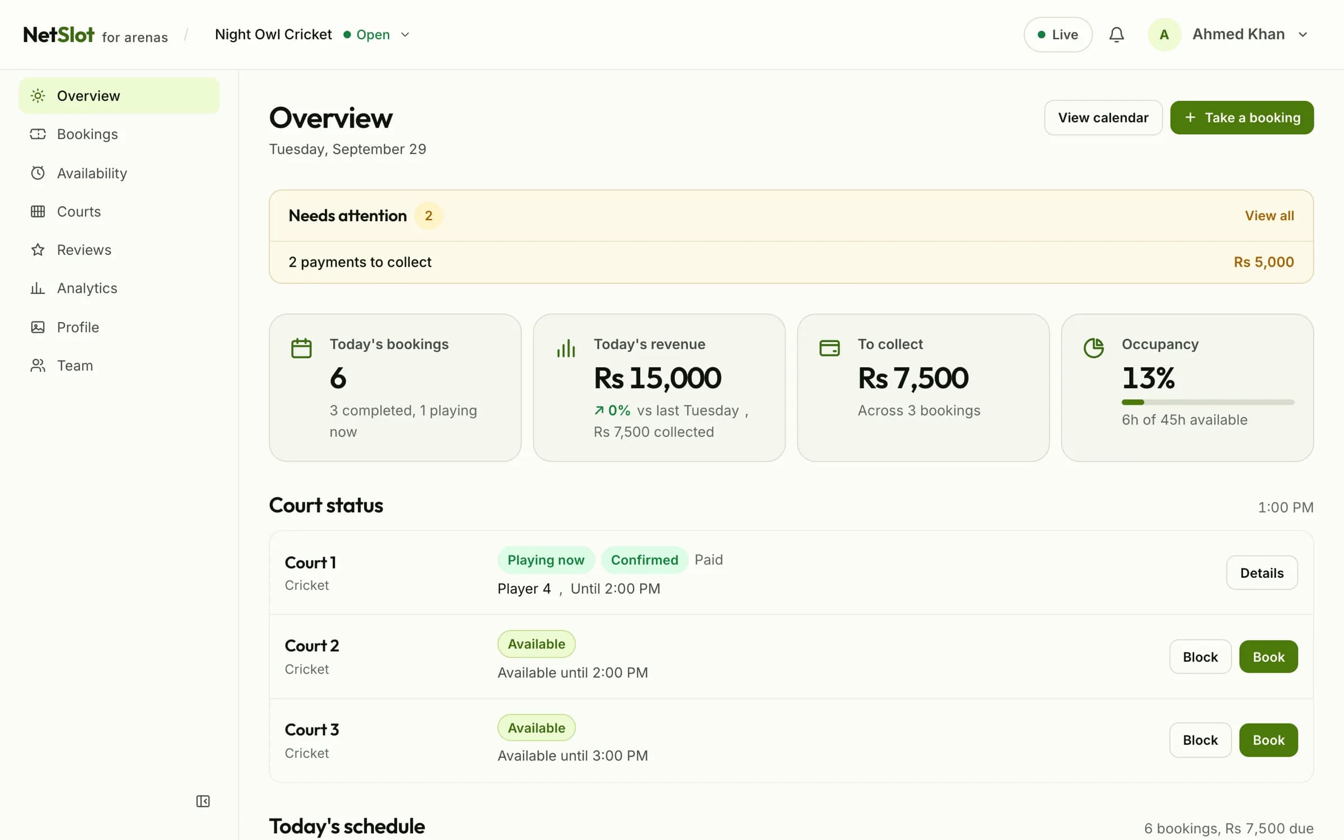
Task: Click the Rs 5,000 amount
Action: pyautogui.click(x=1264, y=262)
